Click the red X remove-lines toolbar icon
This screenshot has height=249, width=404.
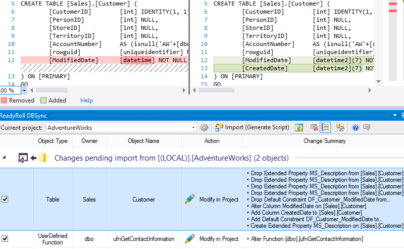(x=314, y=128)
